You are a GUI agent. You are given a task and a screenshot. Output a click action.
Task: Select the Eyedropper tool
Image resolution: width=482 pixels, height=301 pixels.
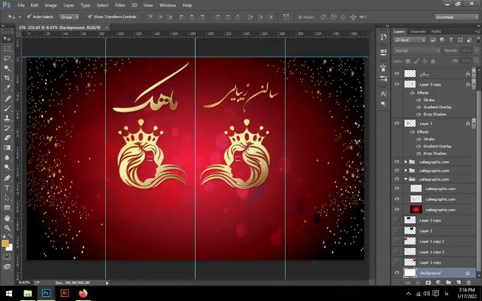click(x=7, y=88)
